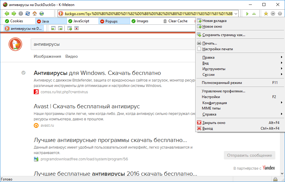Toggle Popups blocking
This screenshot has width=285, height=182.
pos(114,21)
